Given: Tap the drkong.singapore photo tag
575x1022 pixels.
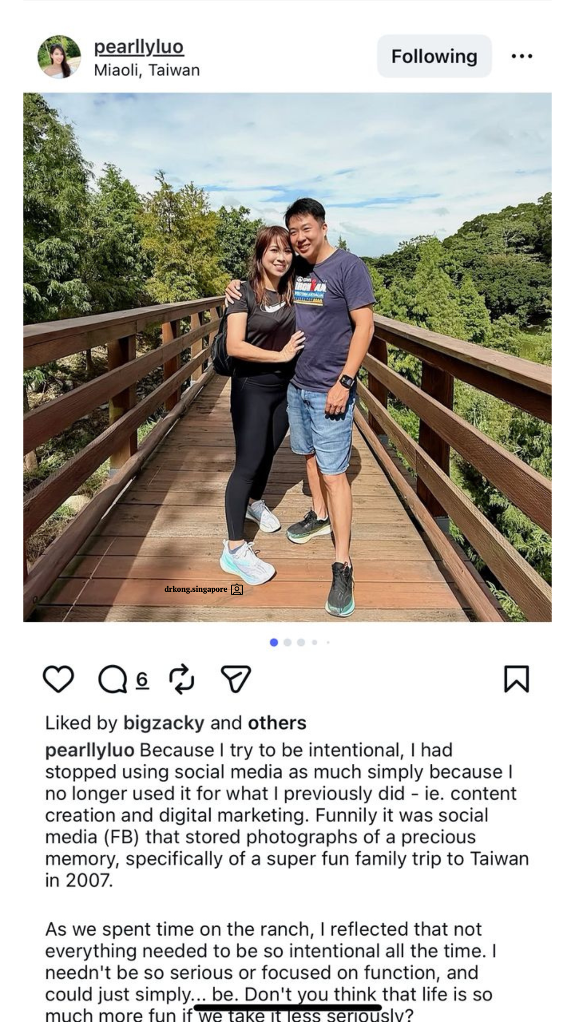Looking at the screenshot, I should (x=196, y=589).
